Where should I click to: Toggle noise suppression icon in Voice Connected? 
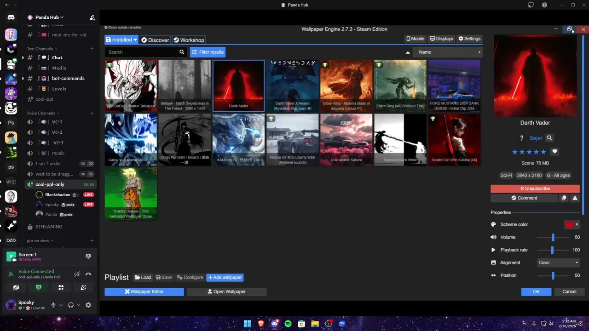click(x=77, y=274)
